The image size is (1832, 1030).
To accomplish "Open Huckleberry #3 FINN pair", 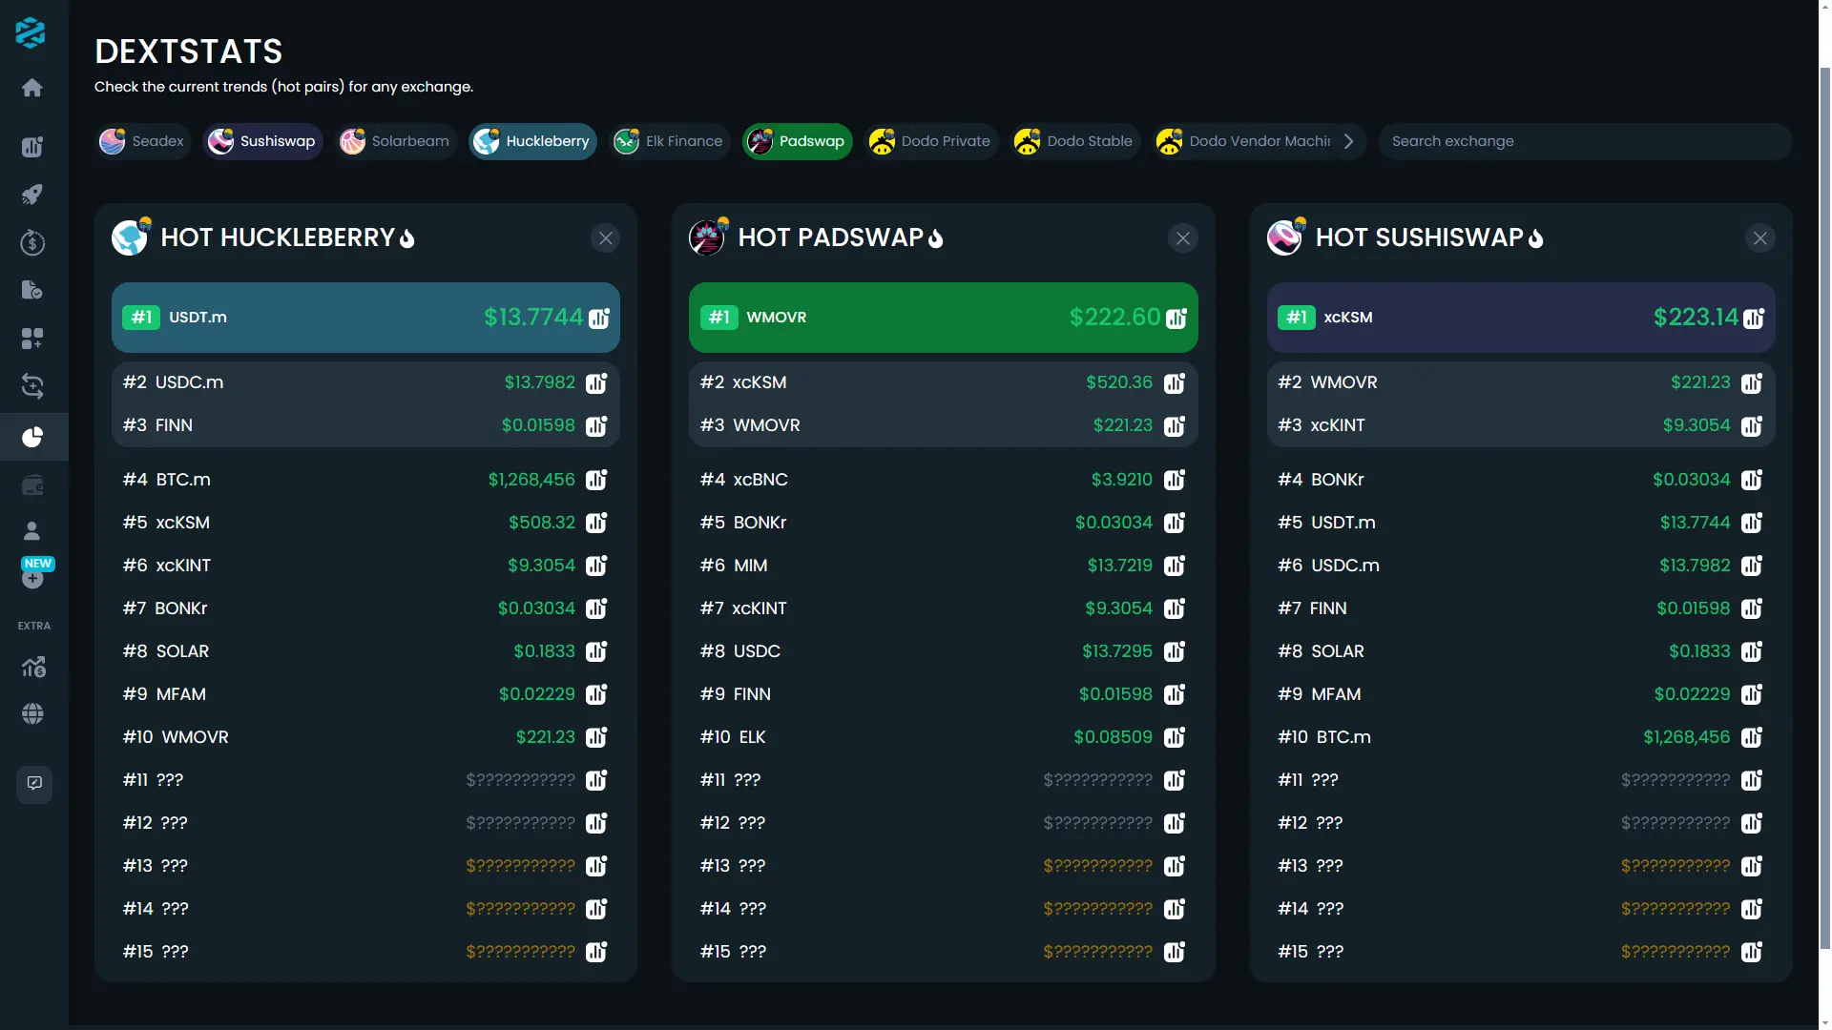I will 365,425.
